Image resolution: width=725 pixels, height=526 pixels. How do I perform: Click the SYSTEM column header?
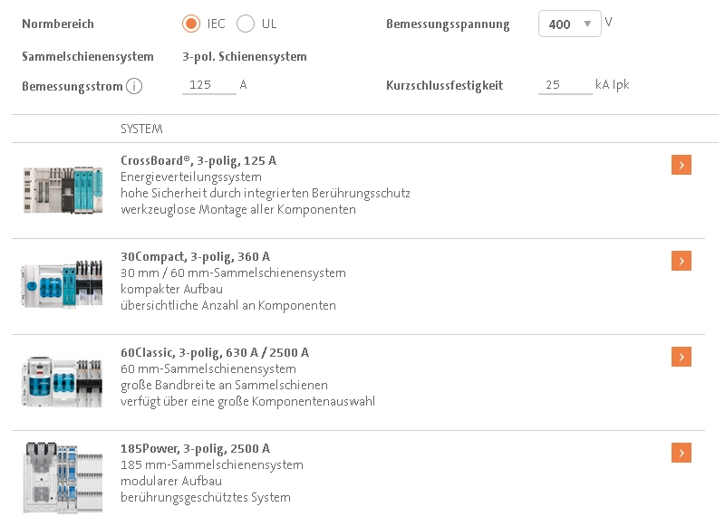[141, 129]
